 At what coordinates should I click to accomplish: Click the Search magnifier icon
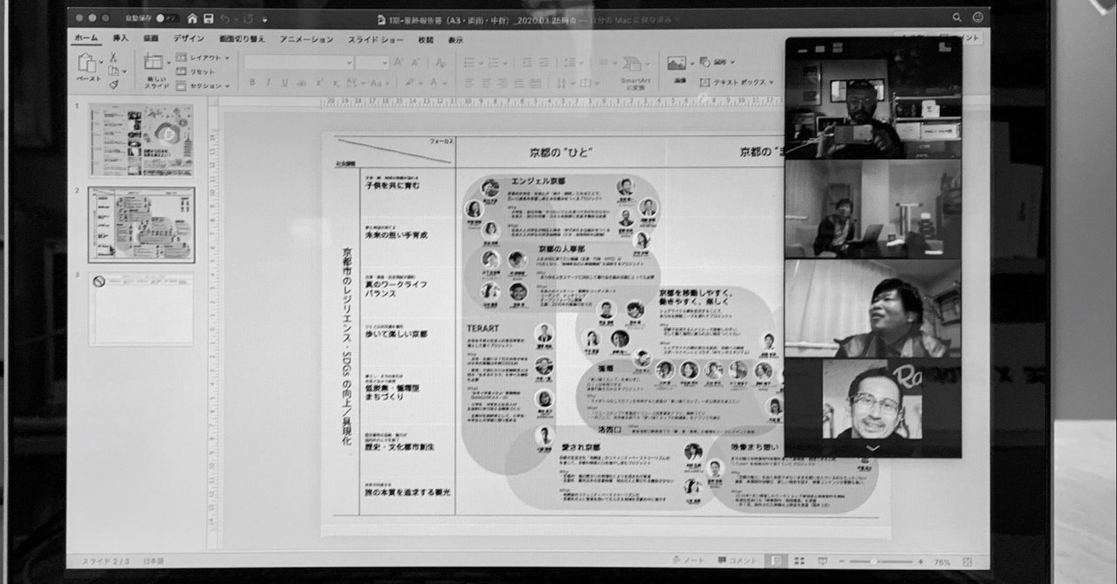tap(957, 17)
